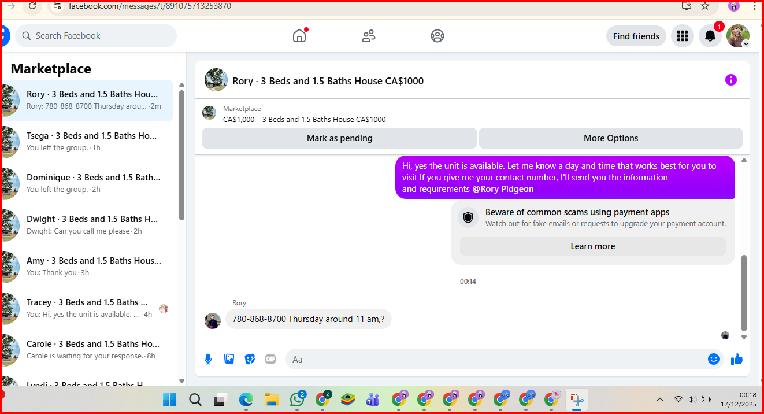Screen dimensions: 764x414
Task: Open the notifications bell
Action: (x=710, y=36)
